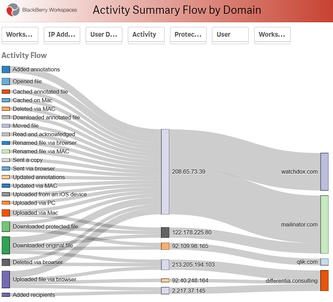Select the dark 122.178.225.80 IP node
Screen dimensions: 333x302
point(165,232)
